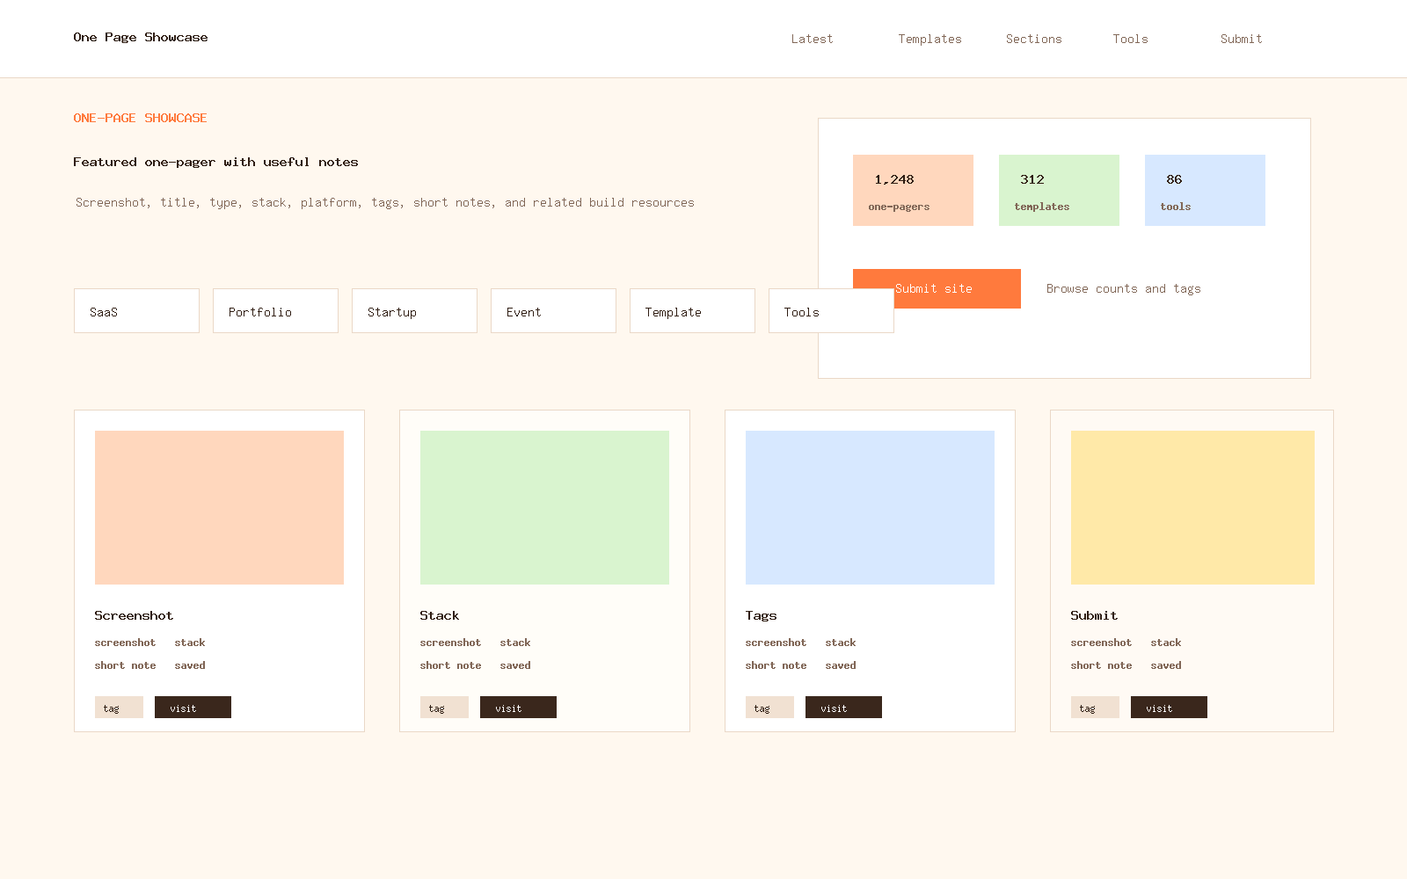Image resolution: width=1407 pixels, height=879 pixels.
Task: Open the Sections nav item
Action: [1033, 39]
